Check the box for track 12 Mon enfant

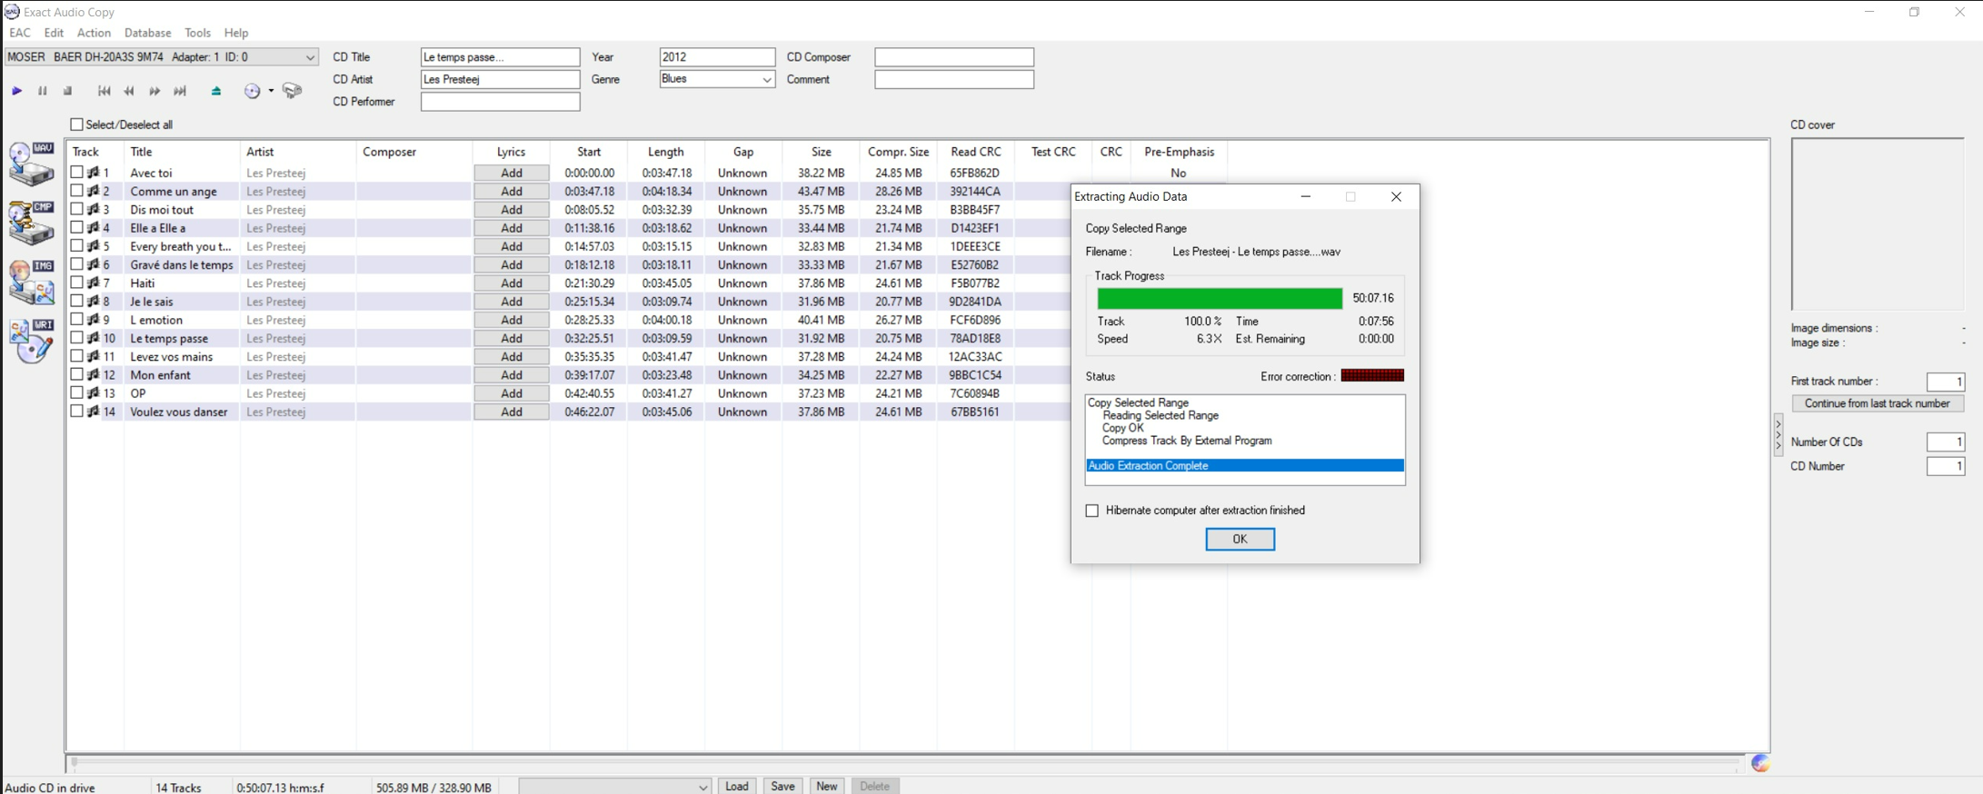click(76, 374)
